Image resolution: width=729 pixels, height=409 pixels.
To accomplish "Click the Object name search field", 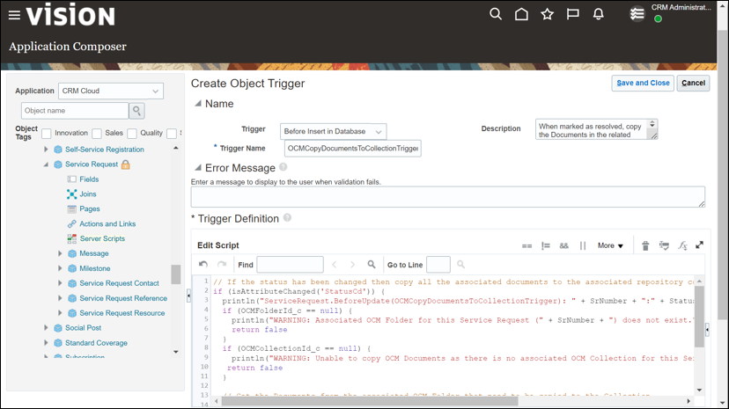I will (x=75, y=111).
